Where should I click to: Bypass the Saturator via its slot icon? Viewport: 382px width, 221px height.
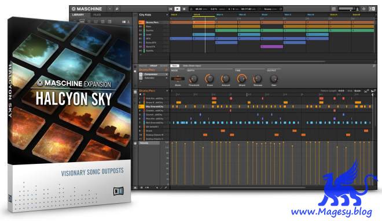tap(141, 78)
